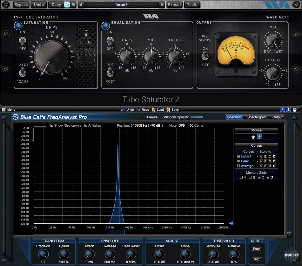Click the Treble EQ knob

click(175, 57)
